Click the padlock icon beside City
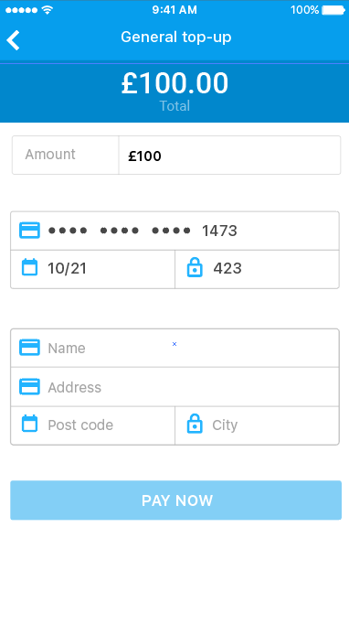This screenshot has width=349, height=624. click(x=195, y=424)
